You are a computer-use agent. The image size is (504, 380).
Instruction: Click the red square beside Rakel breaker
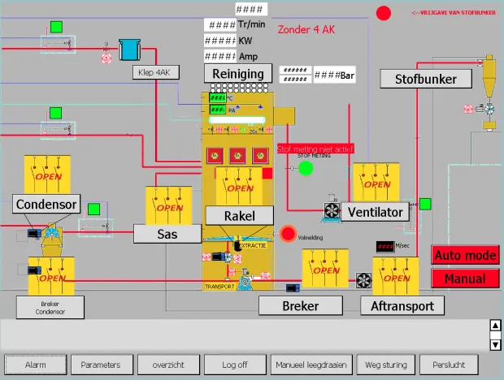coord(267,173)
